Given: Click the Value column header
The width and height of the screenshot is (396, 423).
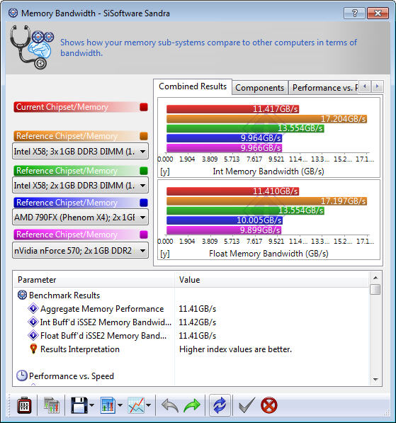Looking at the screenshot, I should (272, 280).
